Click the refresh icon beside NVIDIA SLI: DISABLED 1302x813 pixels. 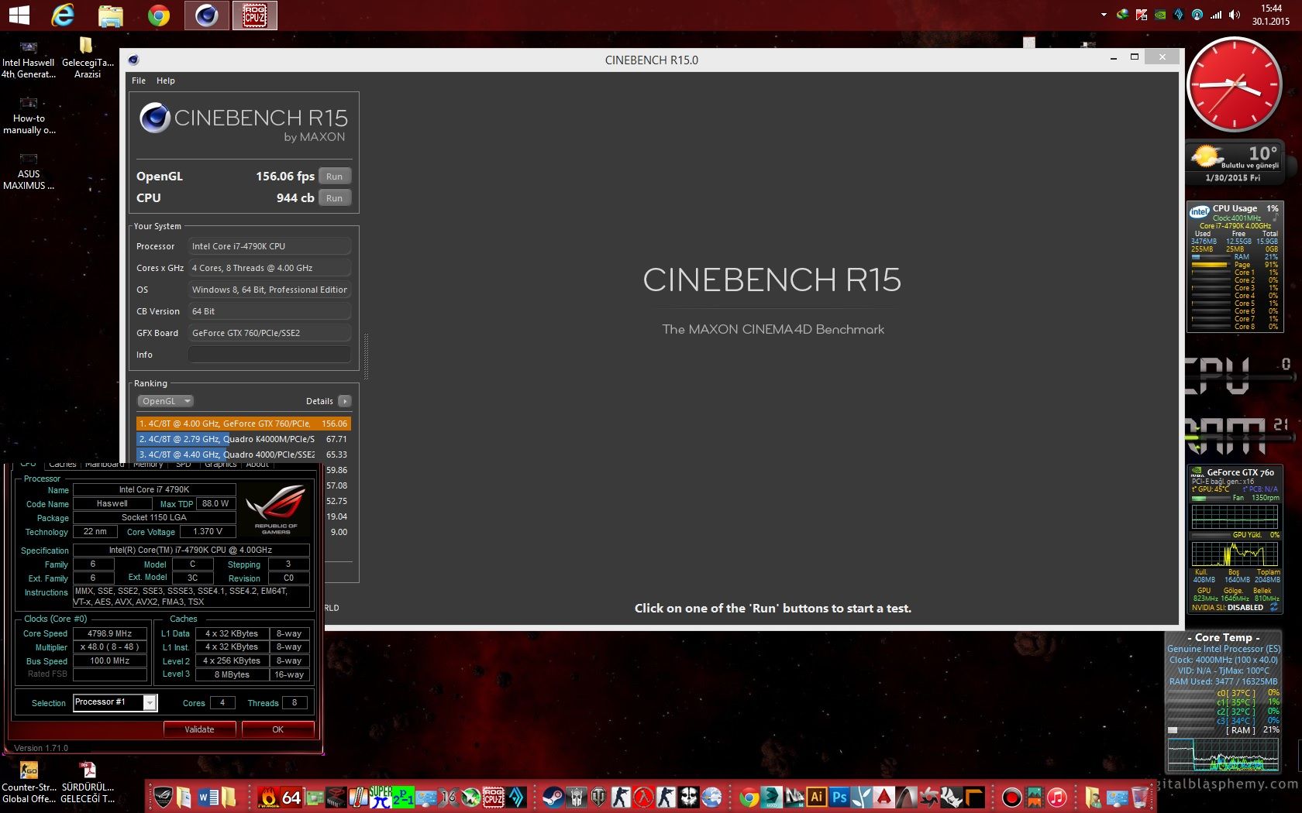1273,608
